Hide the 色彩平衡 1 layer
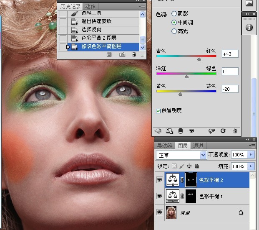 (x=160, y=196)
